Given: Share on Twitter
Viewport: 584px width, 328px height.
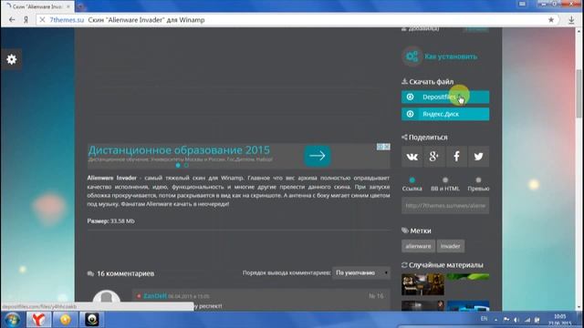Looking at the screenshot, I should (478, 157).
